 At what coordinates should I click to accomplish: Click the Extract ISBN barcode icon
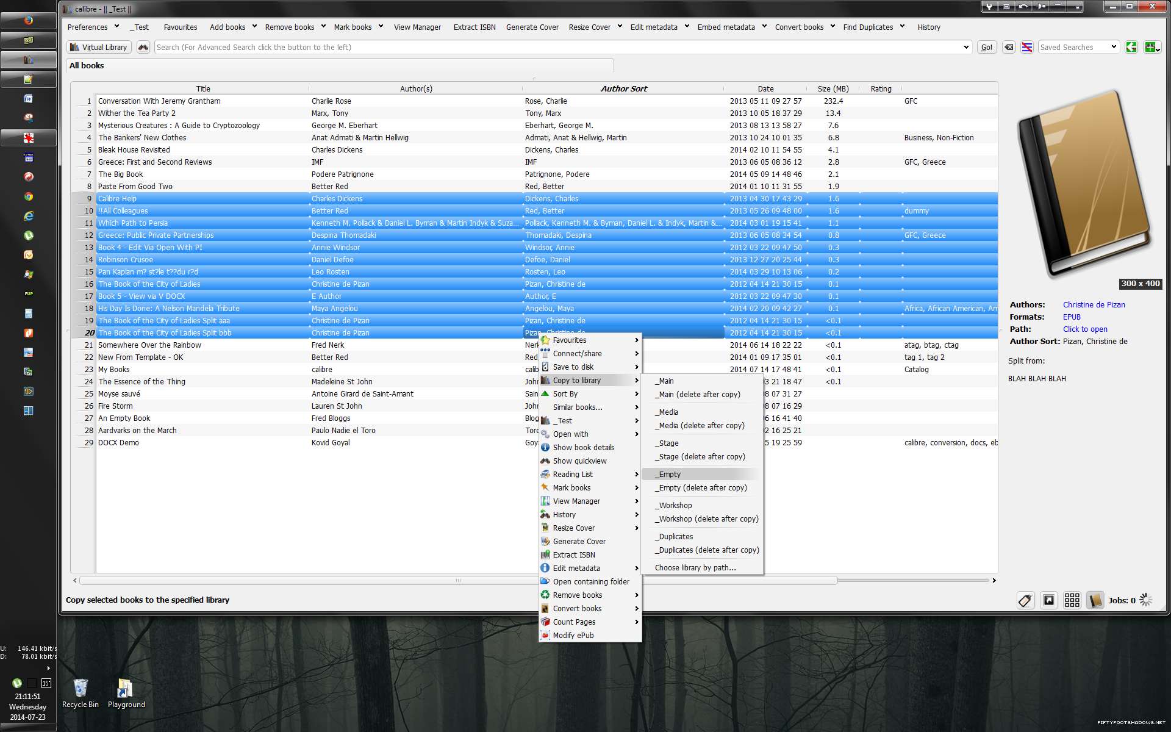coord(545,554)
